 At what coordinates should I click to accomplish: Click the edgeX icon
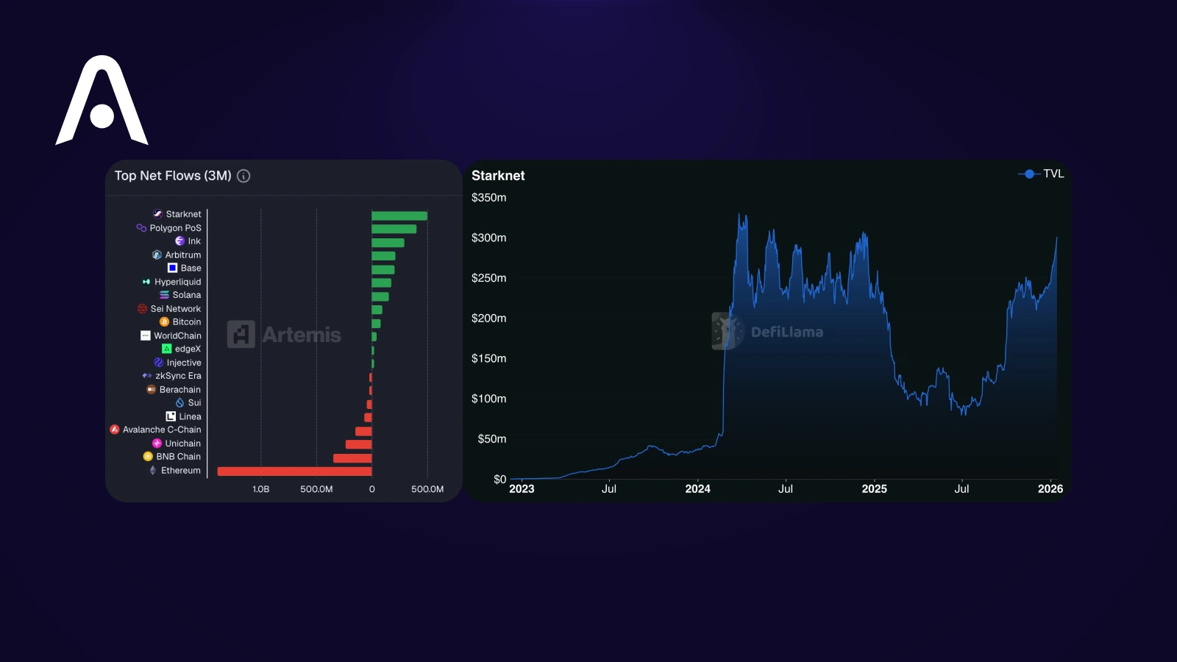(x=167, y=349)
